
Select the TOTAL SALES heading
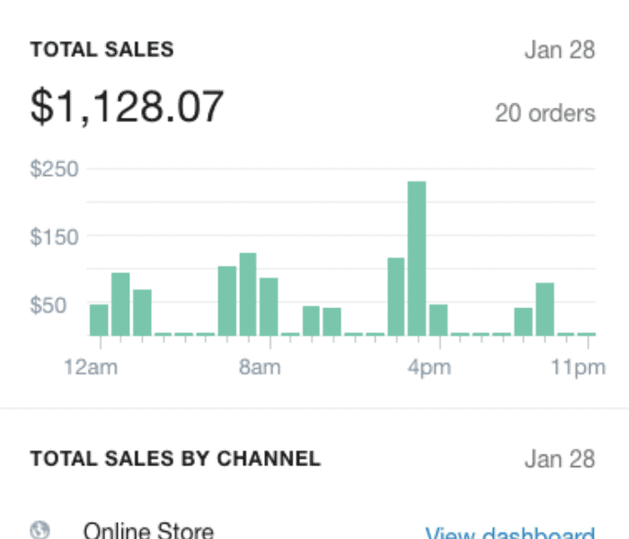[x=102, y=50]
